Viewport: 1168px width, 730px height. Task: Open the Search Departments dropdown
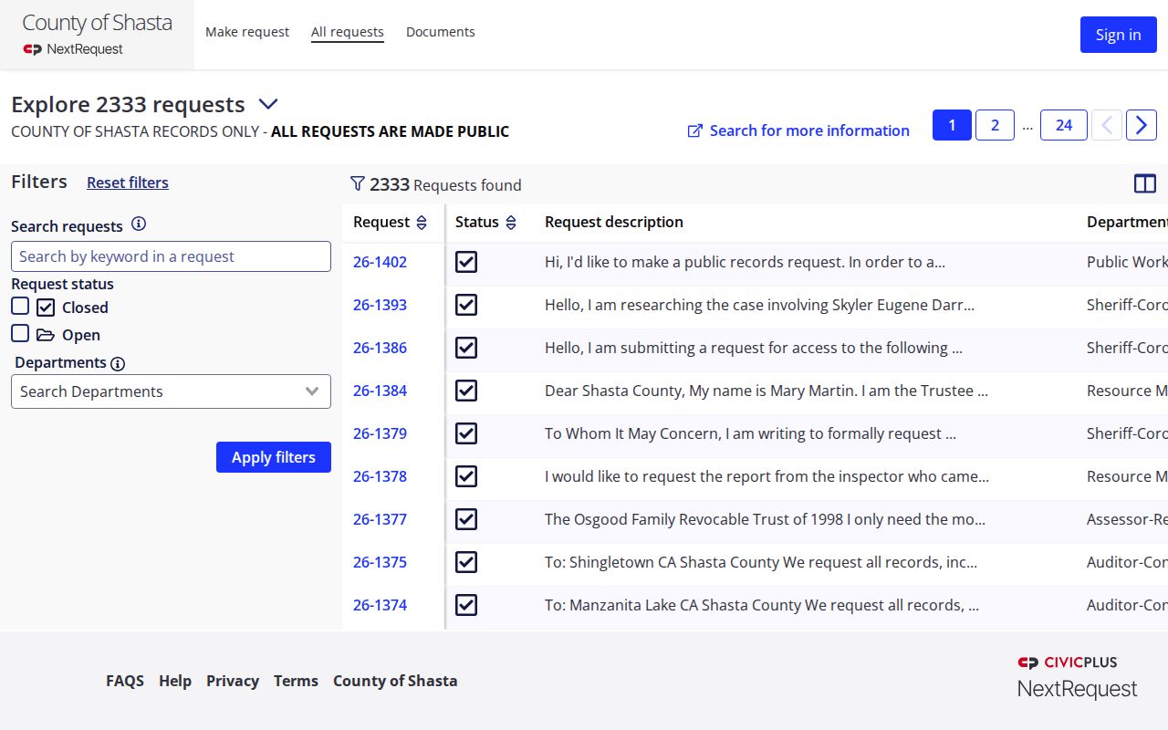[x=171, y=391]
